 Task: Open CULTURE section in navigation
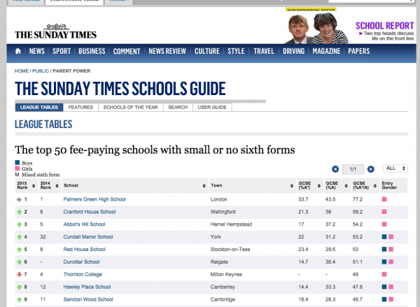(x=207, y=51)
